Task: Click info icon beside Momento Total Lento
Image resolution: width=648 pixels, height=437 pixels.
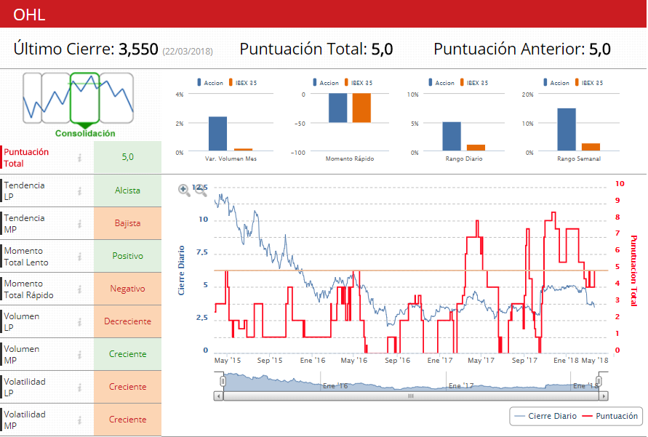Action: tap(79, 257)
